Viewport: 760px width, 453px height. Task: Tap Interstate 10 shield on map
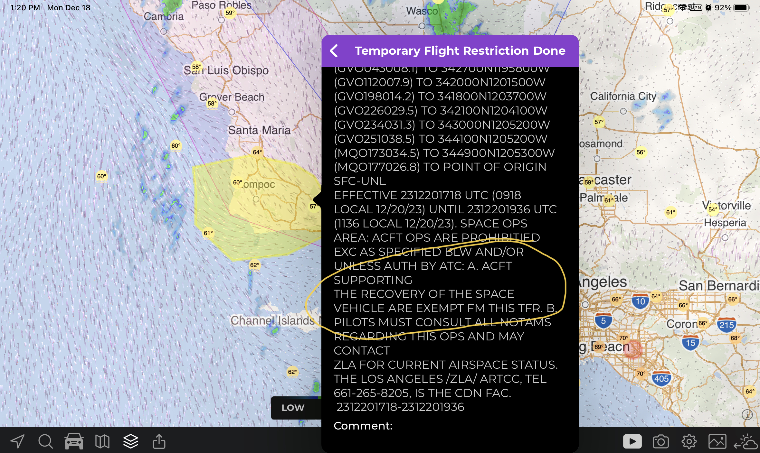(x=640, y=301)
